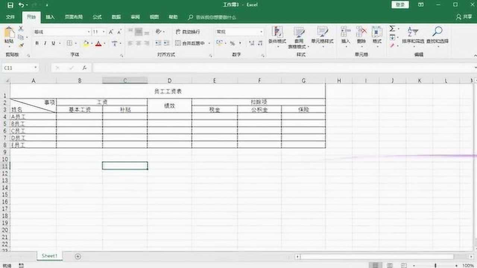477x268 pixels.
Task: Decrease font size with smaller A icon
Action: 119,32
